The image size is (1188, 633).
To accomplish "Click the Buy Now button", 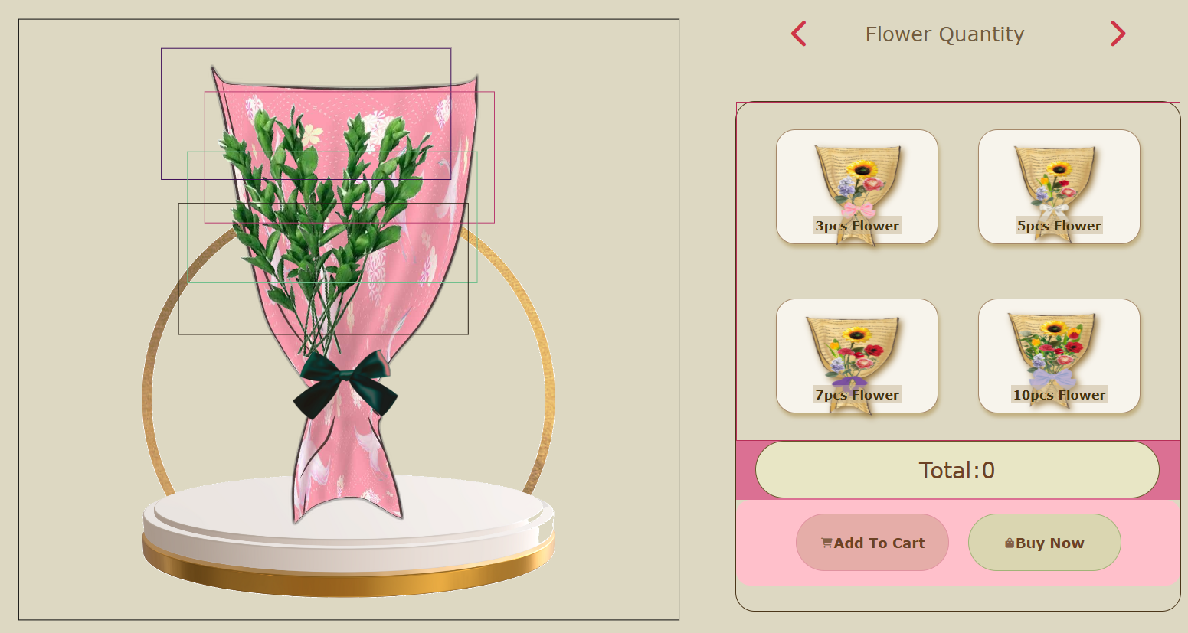I will 1045,543.
